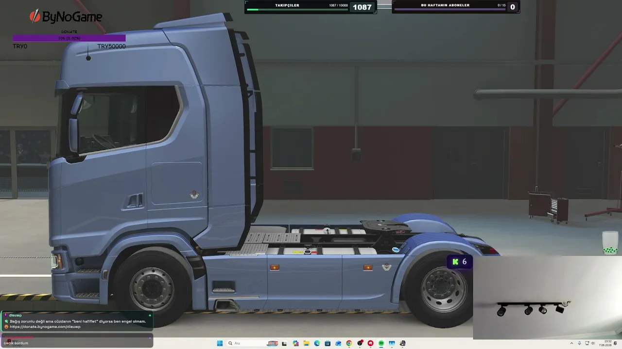Open the red round taskbar app
Image resolution: width=622 pixels, height=349 pixels.
coord(370,343)
